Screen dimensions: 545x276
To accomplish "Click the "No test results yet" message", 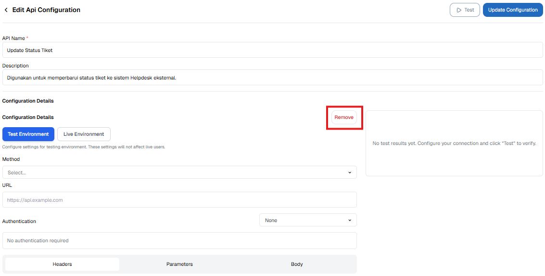I will (x=454, y=144).
